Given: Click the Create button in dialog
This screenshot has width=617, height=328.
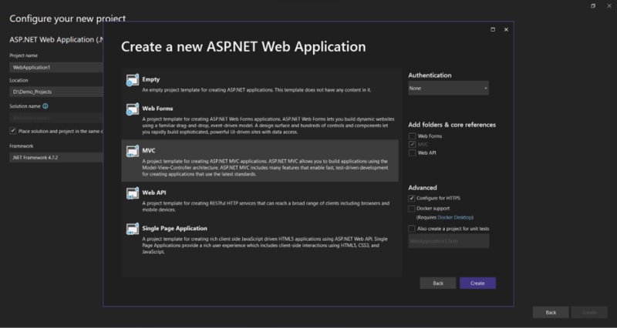Looking at the screenshot, I should 477,283.
